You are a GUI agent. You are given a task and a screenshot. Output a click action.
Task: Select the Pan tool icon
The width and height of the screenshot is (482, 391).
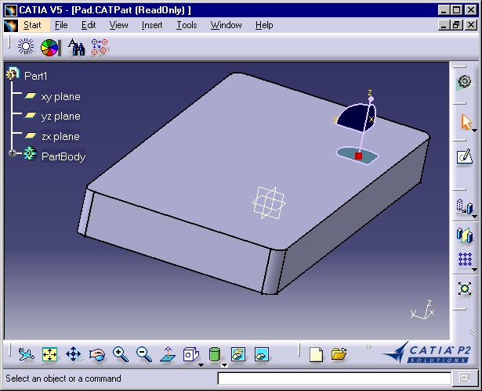click(x=73, y=354)
